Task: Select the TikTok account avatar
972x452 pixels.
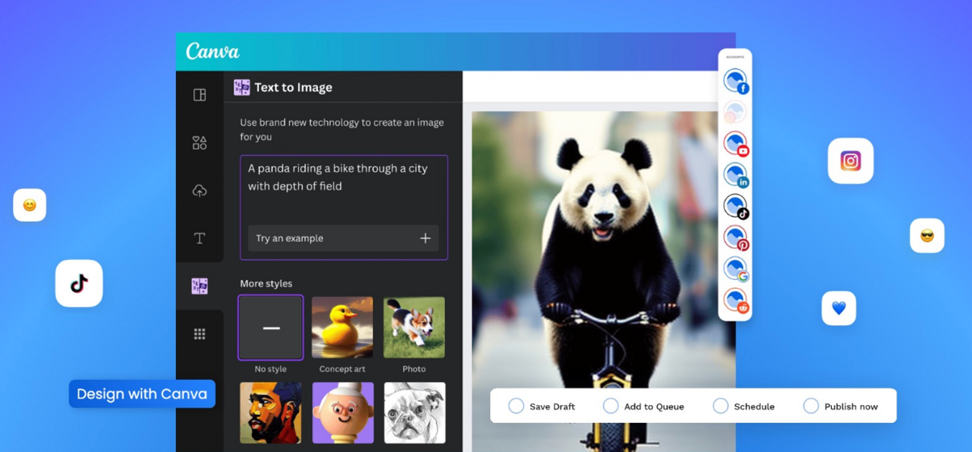Action: (736, 207)
